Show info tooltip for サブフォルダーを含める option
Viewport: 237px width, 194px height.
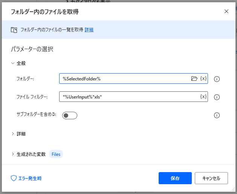click(217, 115)
